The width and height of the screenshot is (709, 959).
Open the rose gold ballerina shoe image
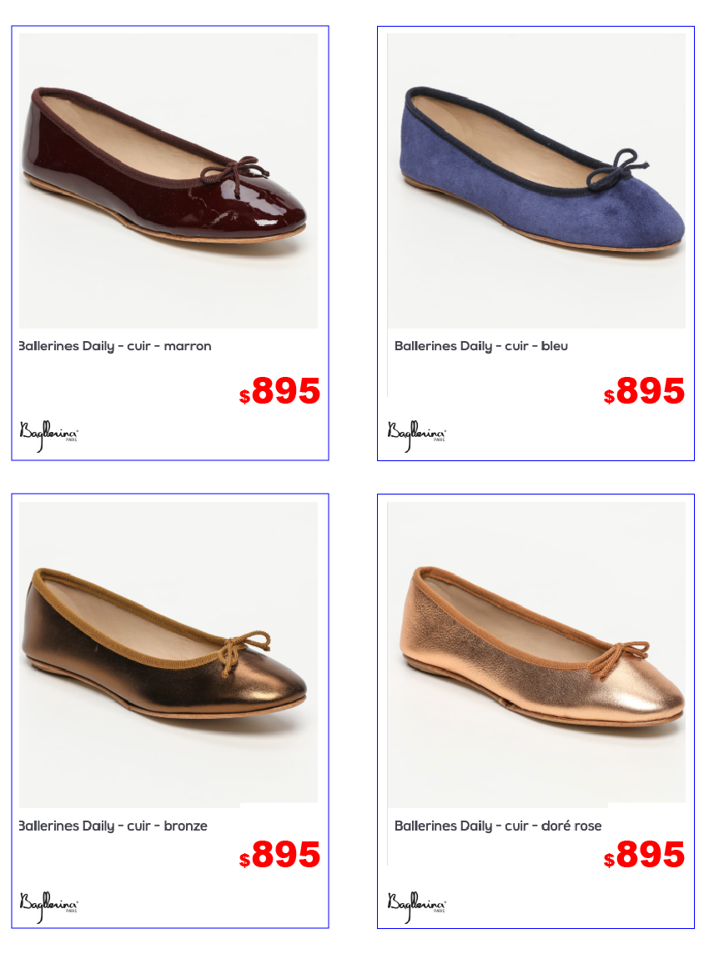[x=536, y=653]
